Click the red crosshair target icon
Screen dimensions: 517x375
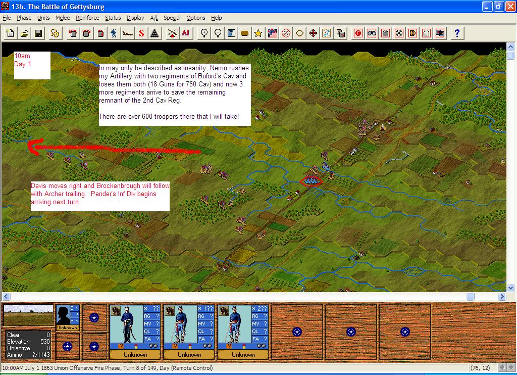pos(286,33)
